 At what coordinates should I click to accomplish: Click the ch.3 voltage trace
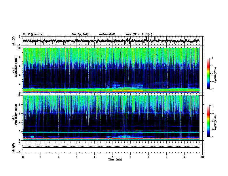pyautogui.click(x=111, y=147)
